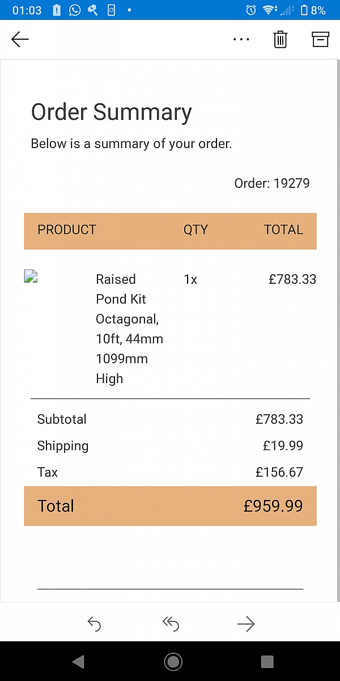Tap the Total £959.99 highlighted row

tap(170, 506)
